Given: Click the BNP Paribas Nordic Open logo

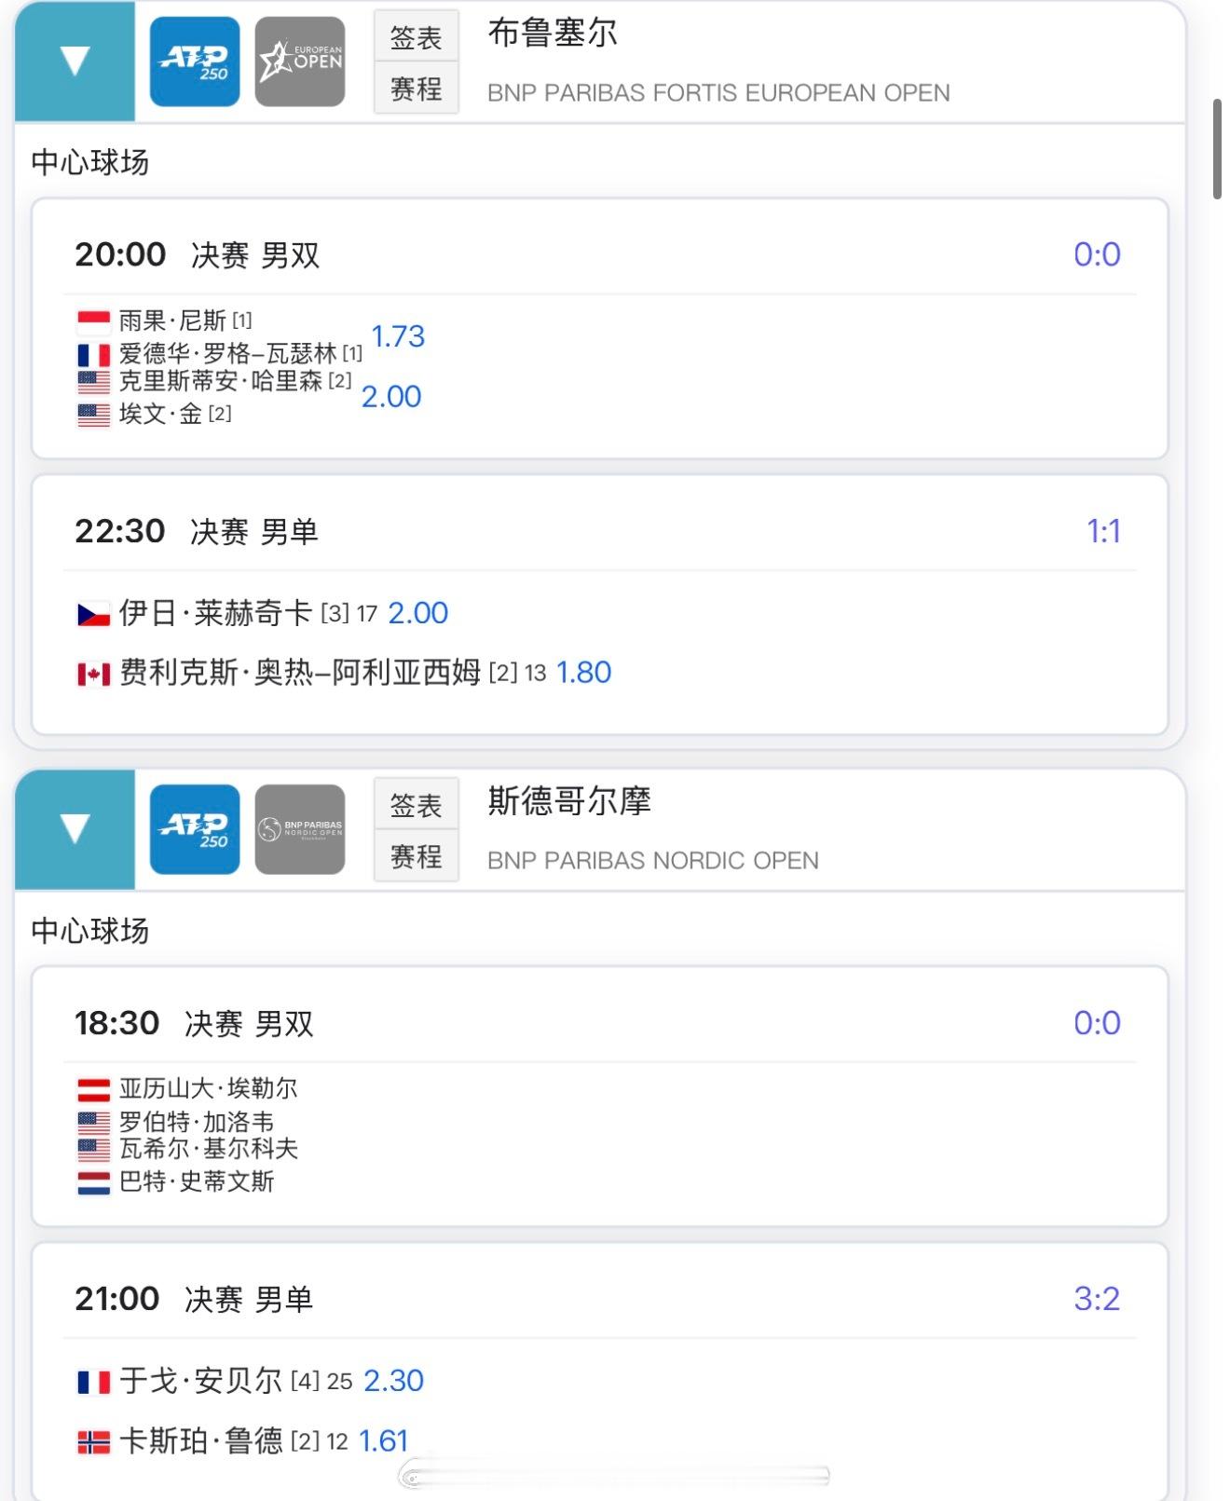Looking at the screenshot, I should 300,829.
